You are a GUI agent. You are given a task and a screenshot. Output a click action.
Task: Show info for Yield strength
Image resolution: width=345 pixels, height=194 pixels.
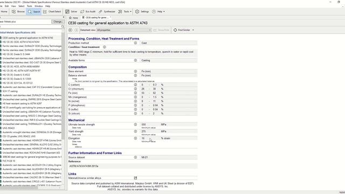pyautogui.click(x=135, y=131)
